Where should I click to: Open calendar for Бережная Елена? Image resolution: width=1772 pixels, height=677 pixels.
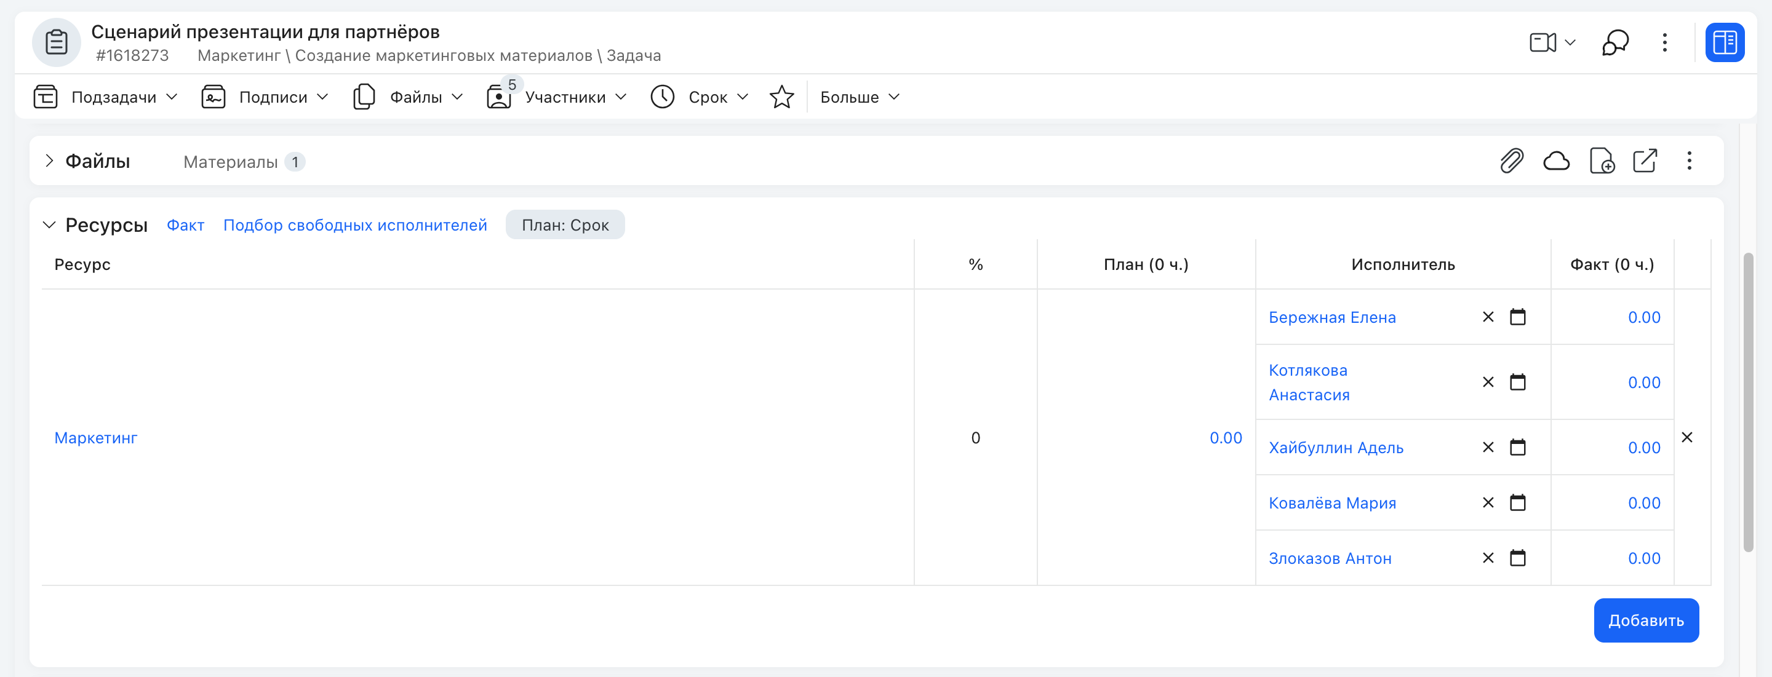pos(1517,317)
